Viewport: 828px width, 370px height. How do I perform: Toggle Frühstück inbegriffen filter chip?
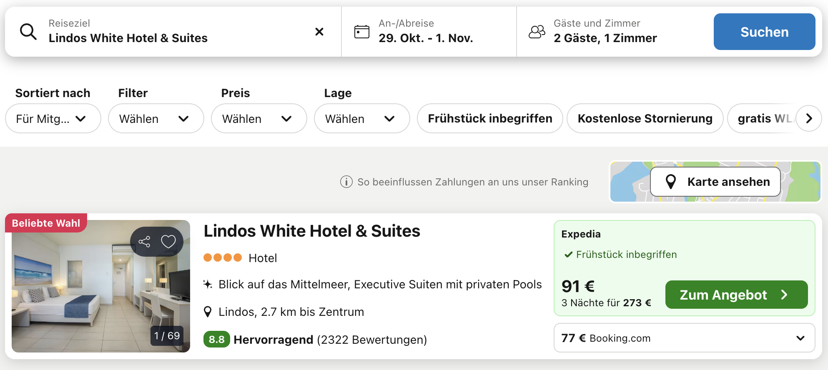pyautogui.click(x=490, y=119)
